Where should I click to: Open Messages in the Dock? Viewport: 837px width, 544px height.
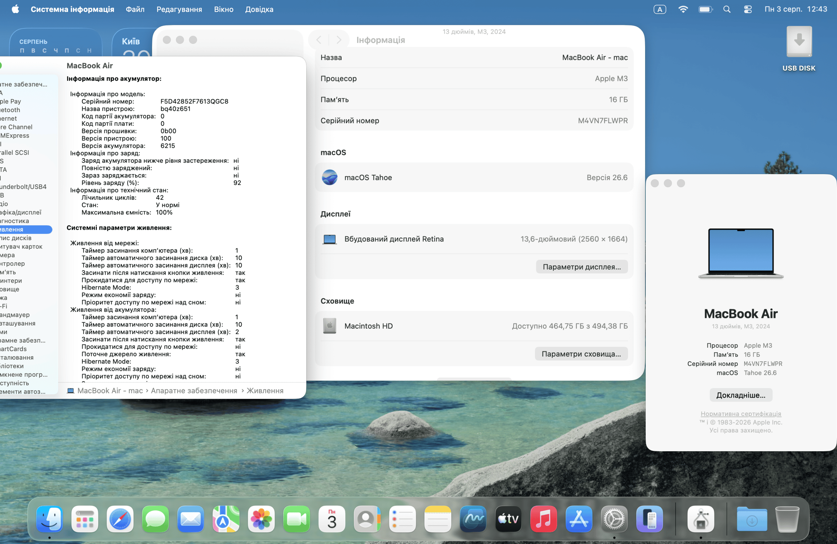click(x=155, y=519)
